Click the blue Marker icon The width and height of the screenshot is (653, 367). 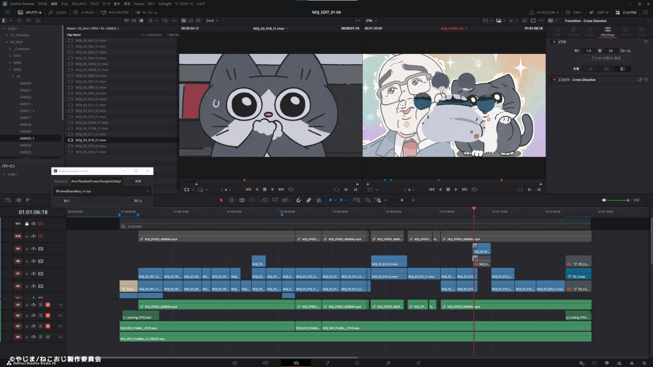pos(341,200)
